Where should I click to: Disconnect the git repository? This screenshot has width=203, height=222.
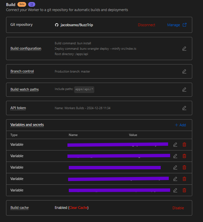tap(147, 25)
